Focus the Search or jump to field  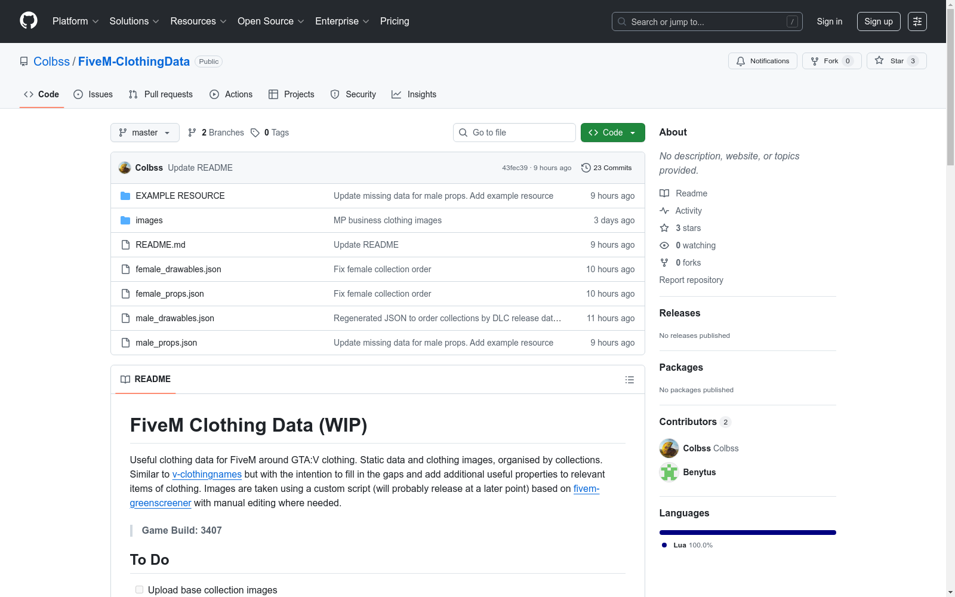click(707, 21)
